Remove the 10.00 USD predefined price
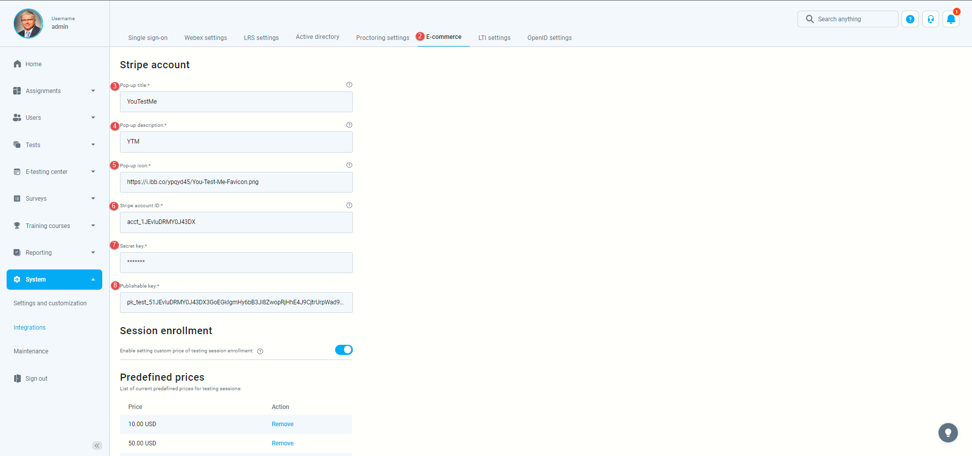The height and width of the screenshot is (456, 972). 282,424
